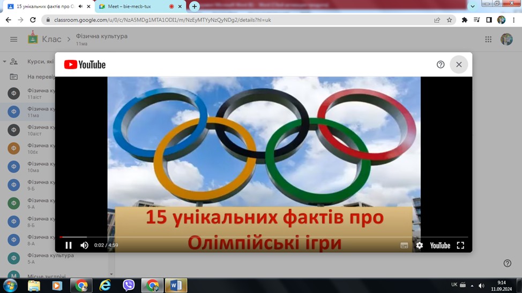Image resolution: width=522 pixels, height=293 pixels.
Task: Close the Meet – bie-mecb-tux tab
Action: (x=180, y=6)
